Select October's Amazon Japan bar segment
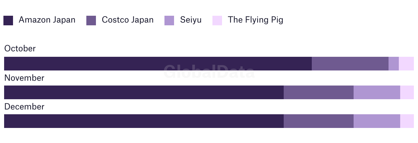This screenshot has width=418, height=143. 158,64
